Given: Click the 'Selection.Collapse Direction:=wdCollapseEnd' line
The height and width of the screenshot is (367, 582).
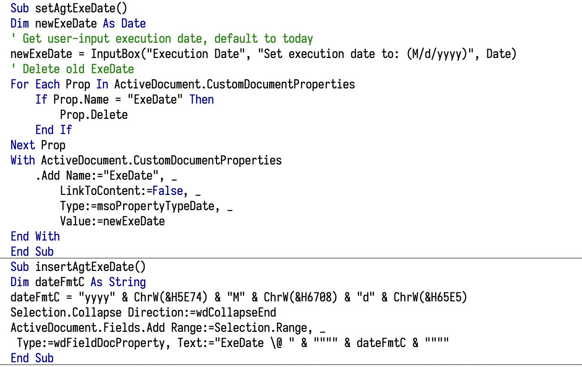Looking at the screenshot, I should pos(143,312).
